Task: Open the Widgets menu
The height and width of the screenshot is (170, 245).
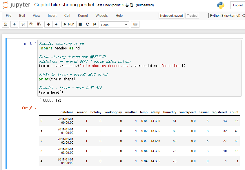Action: coord(101,16)
